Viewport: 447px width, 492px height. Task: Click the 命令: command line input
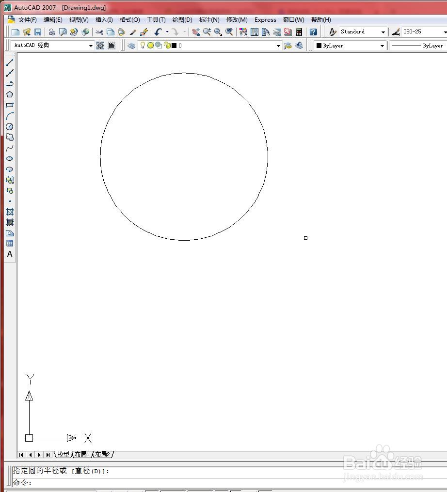coord(229,483)
